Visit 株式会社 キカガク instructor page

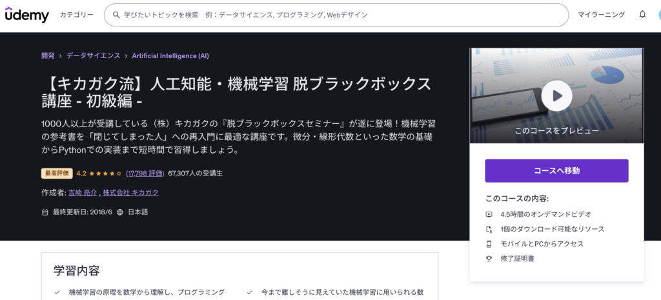click(130, 193)
